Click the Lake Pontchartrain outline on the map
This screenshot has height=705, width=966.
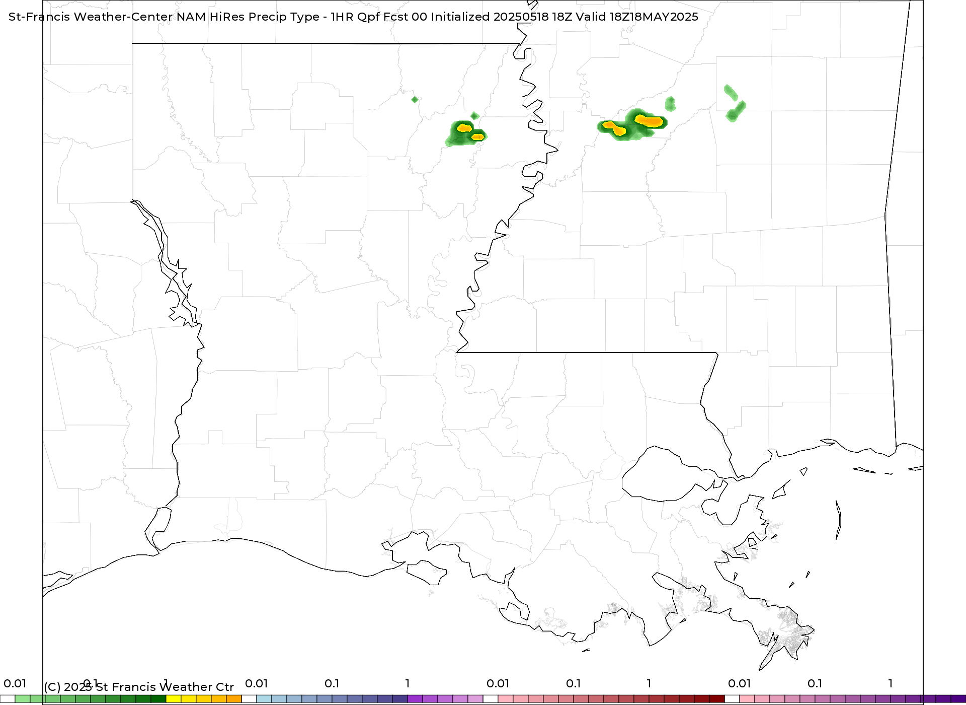[669, 475]
